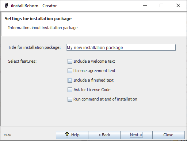Close the window using title bar X

(178, 5)
